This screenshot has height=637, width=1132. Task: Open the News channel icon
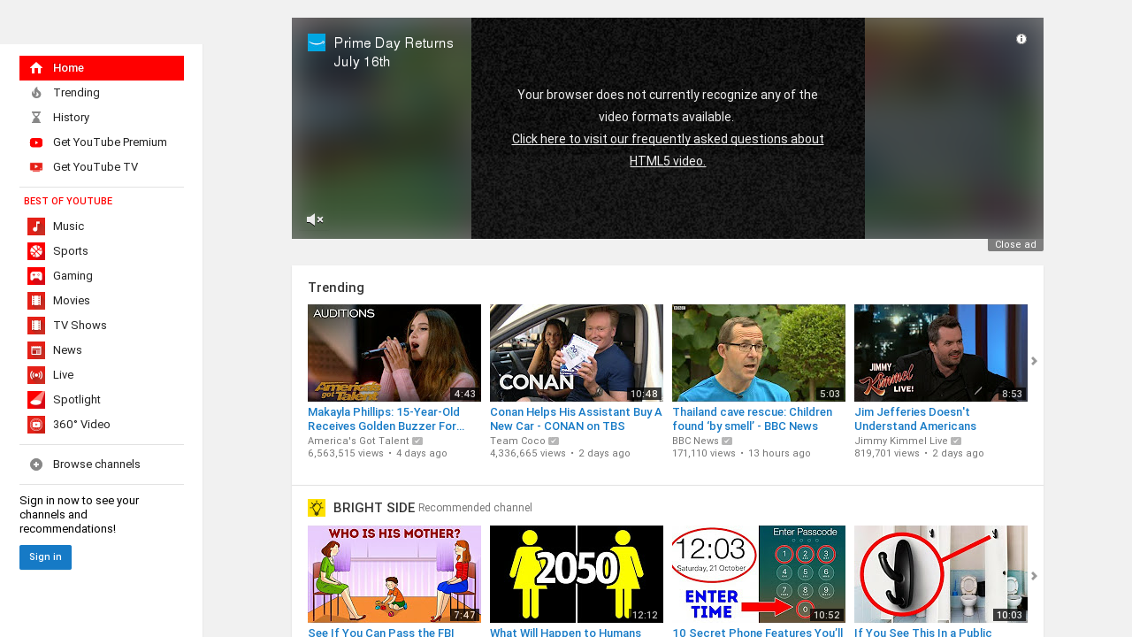pos(36,350)
